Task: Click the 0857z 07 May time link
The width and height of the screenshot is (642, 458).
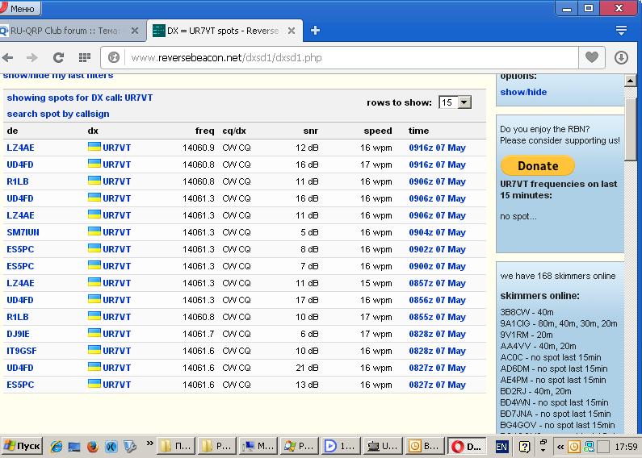Action: [x=437, y=283]
